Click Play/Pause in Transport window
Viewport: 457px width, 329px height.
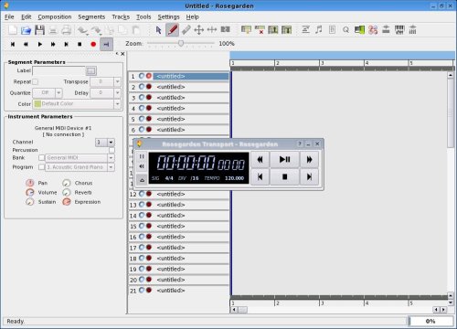pos(284,159)
